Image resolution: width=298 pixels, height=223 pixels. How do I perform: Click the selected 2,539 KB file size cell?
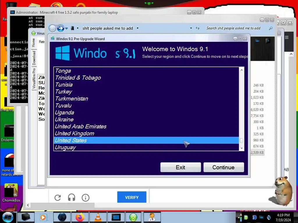tap(257, 152)
